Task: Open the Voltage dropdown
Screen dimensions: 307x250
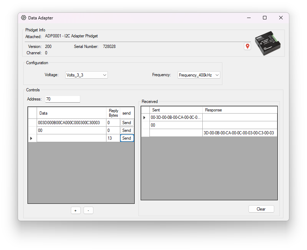Action: click(86, 75)
